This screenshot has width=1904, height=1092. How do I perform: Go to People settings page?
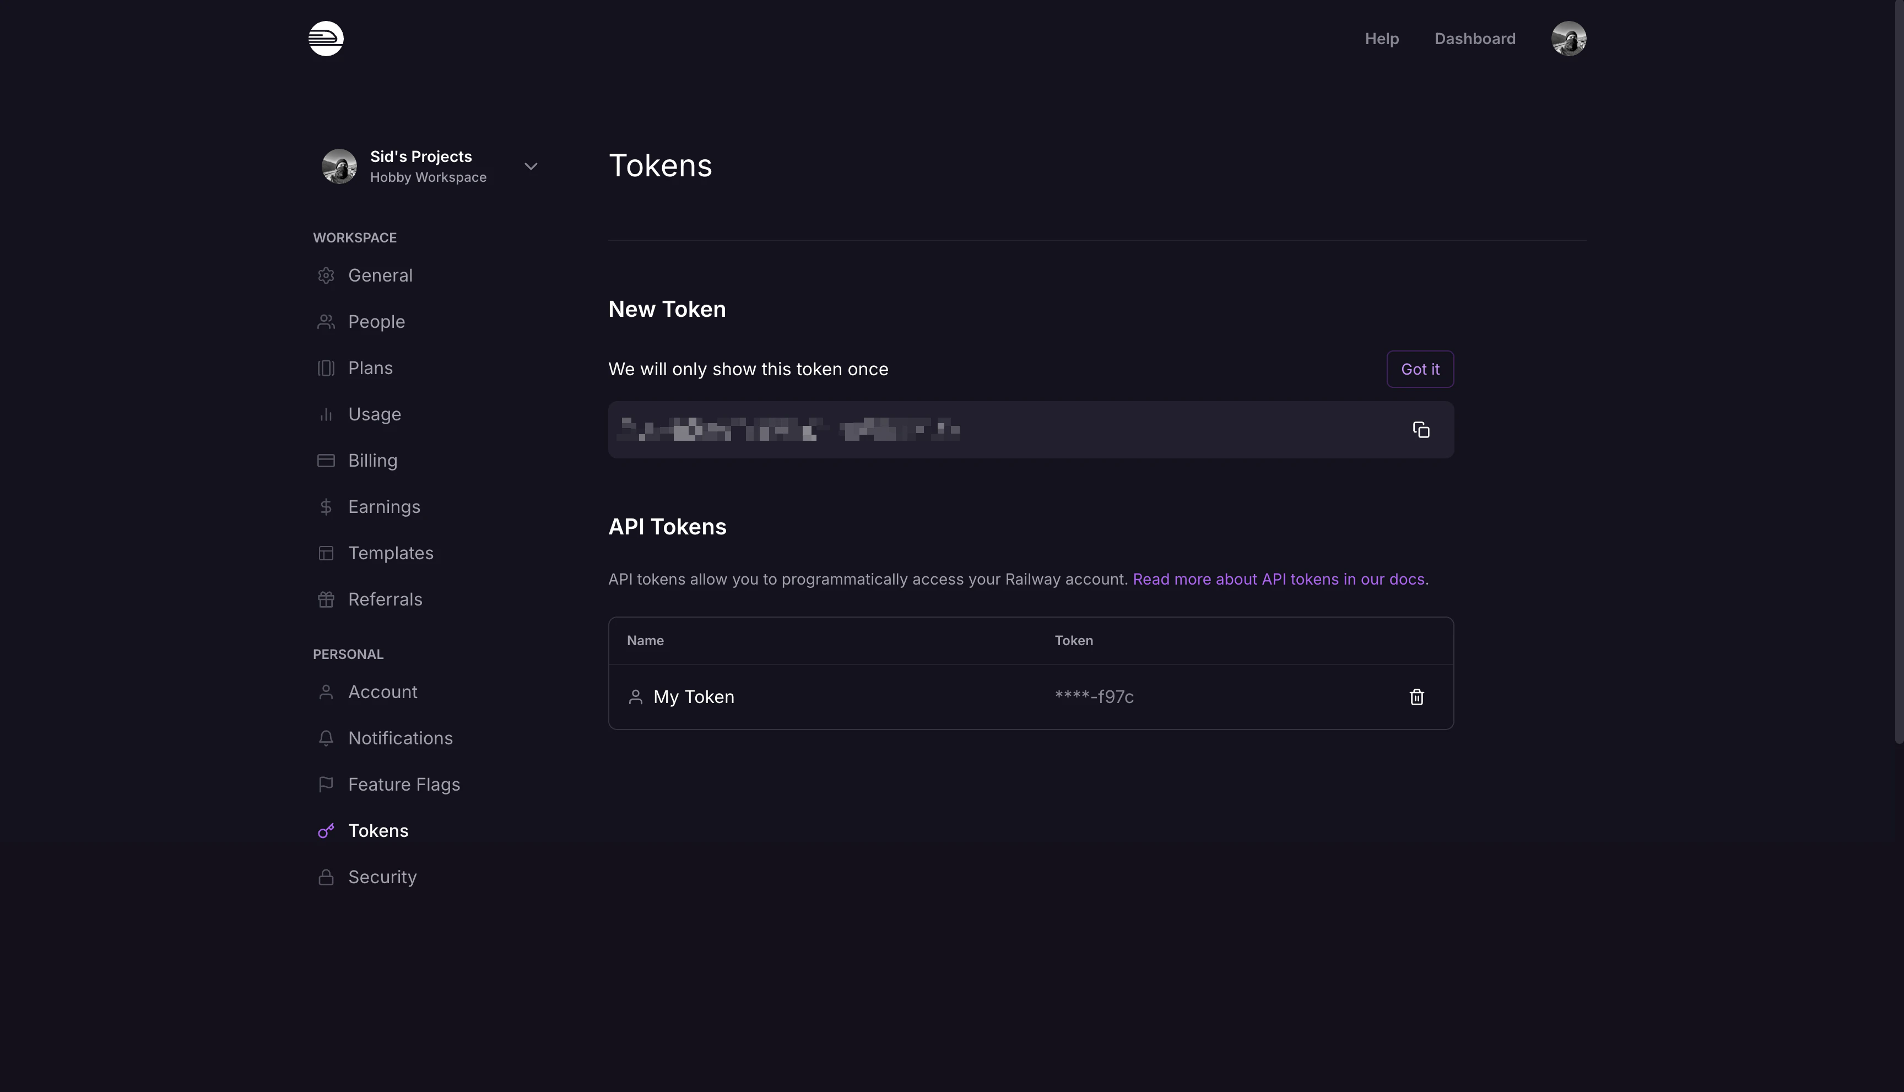[376, 322]
